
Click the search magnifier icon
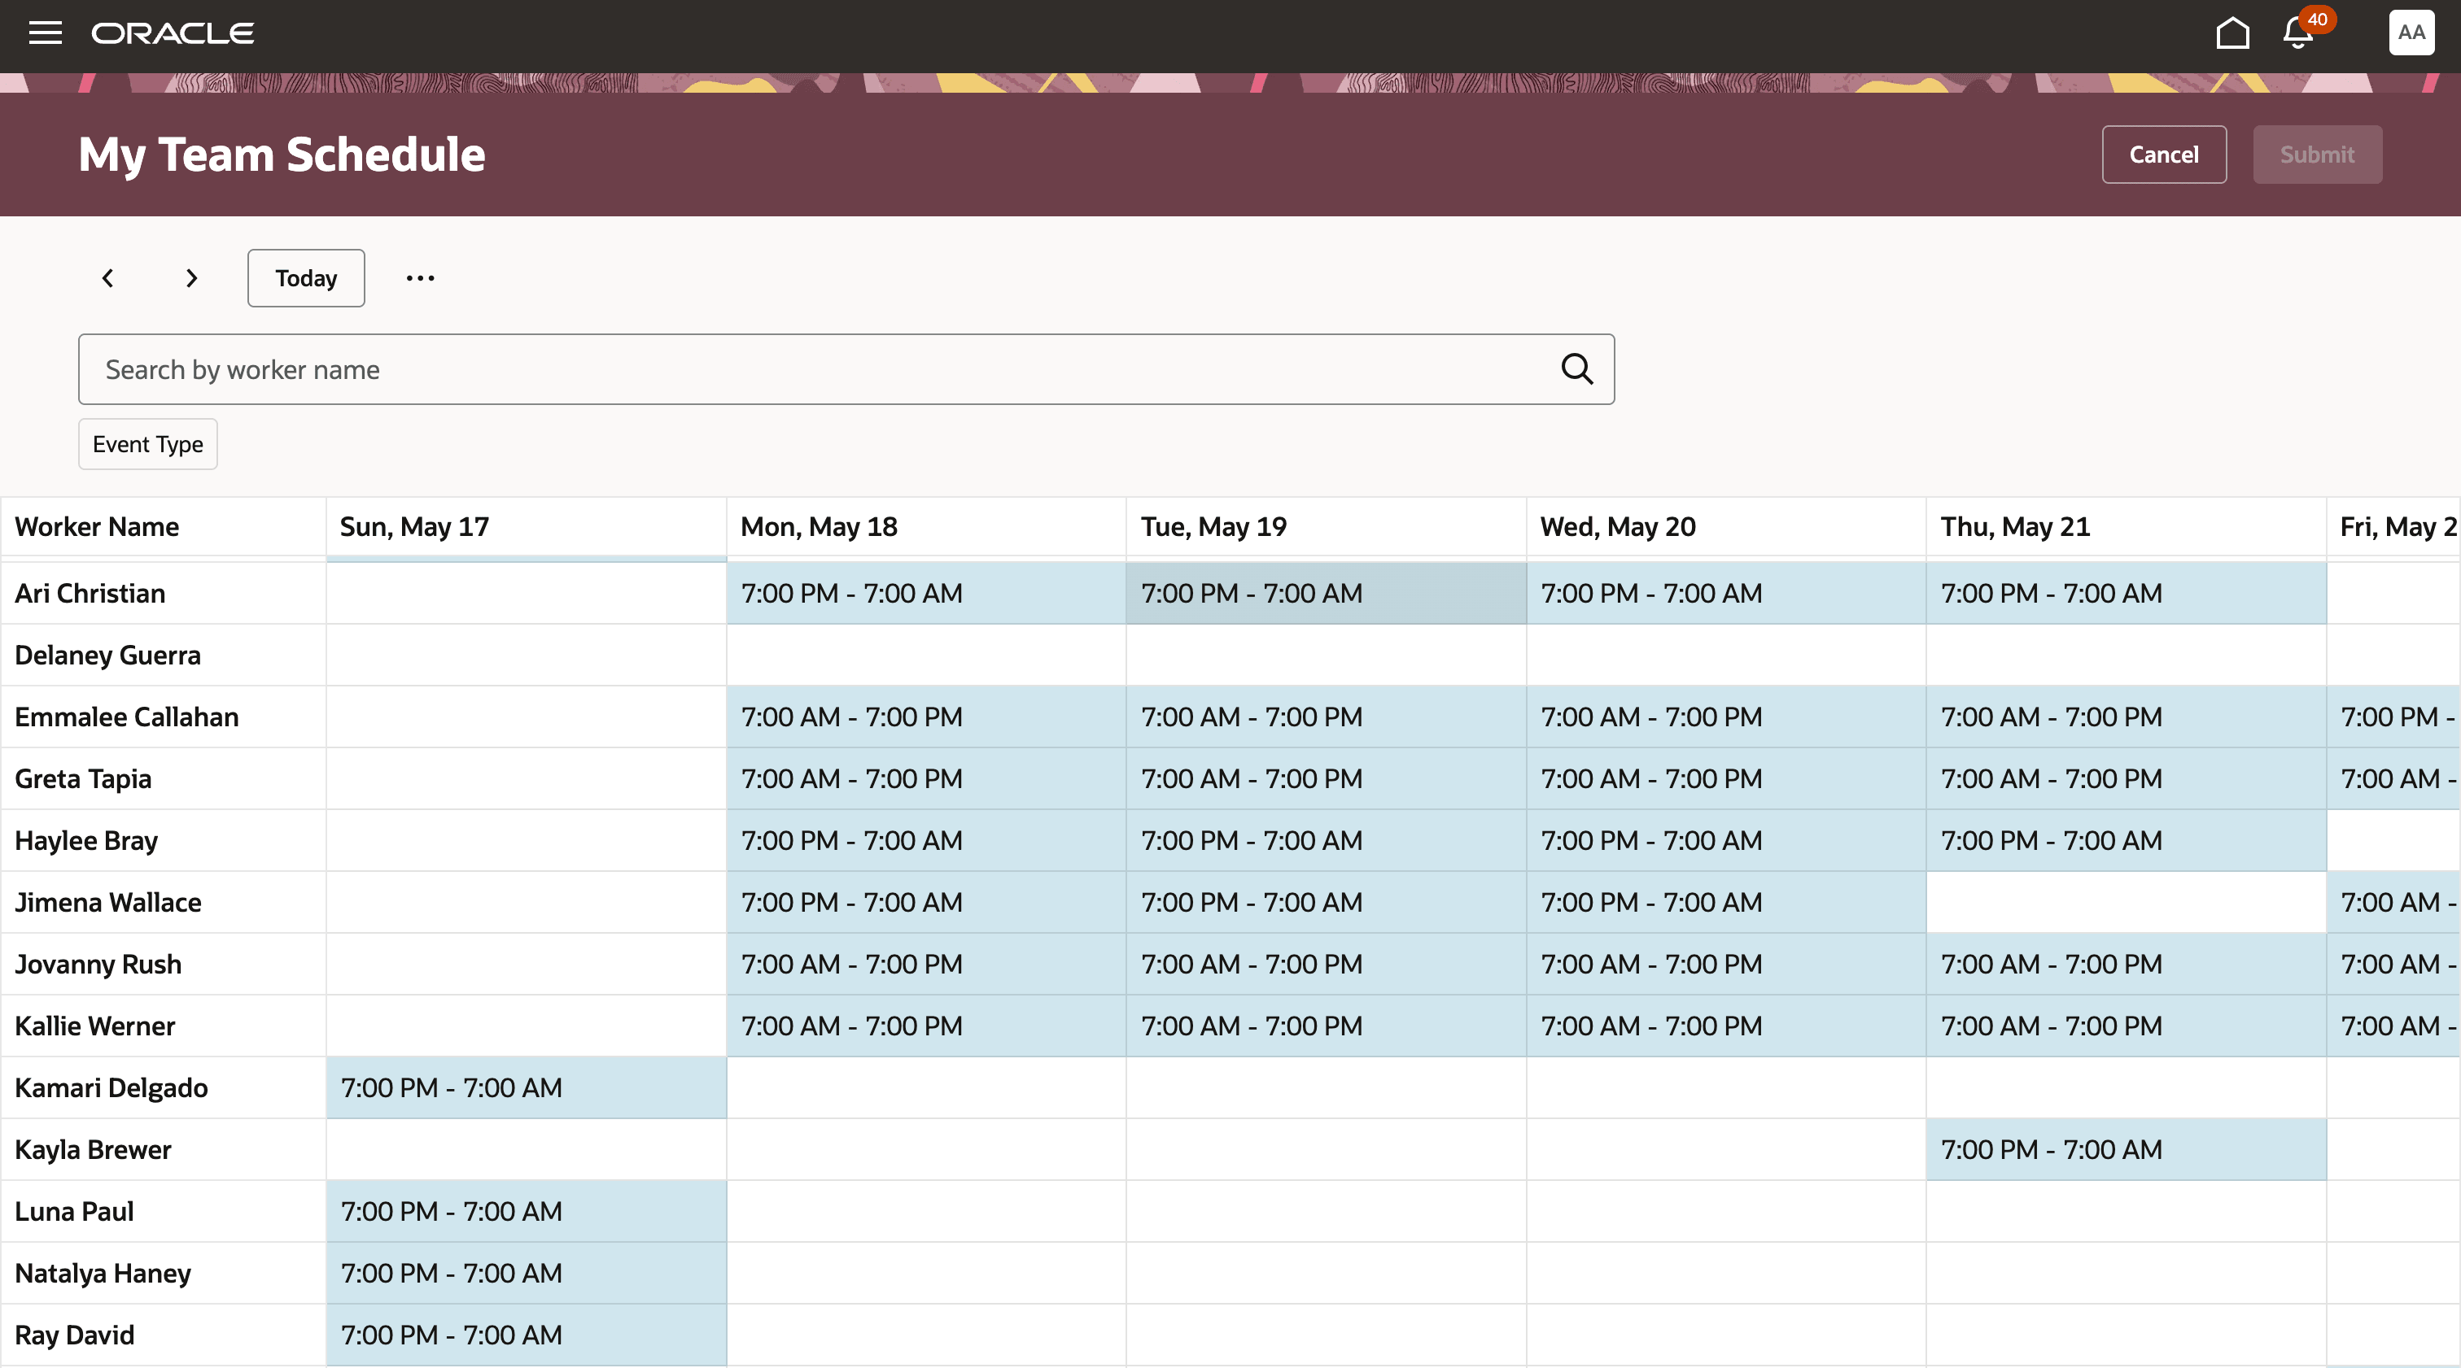point(1577,369)
